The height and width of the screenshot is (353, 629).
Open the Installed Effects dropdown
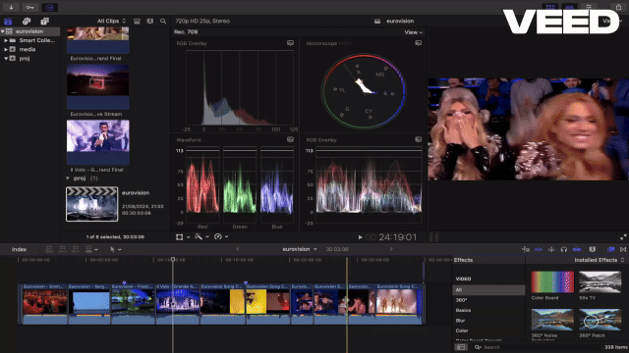point(599,260)
